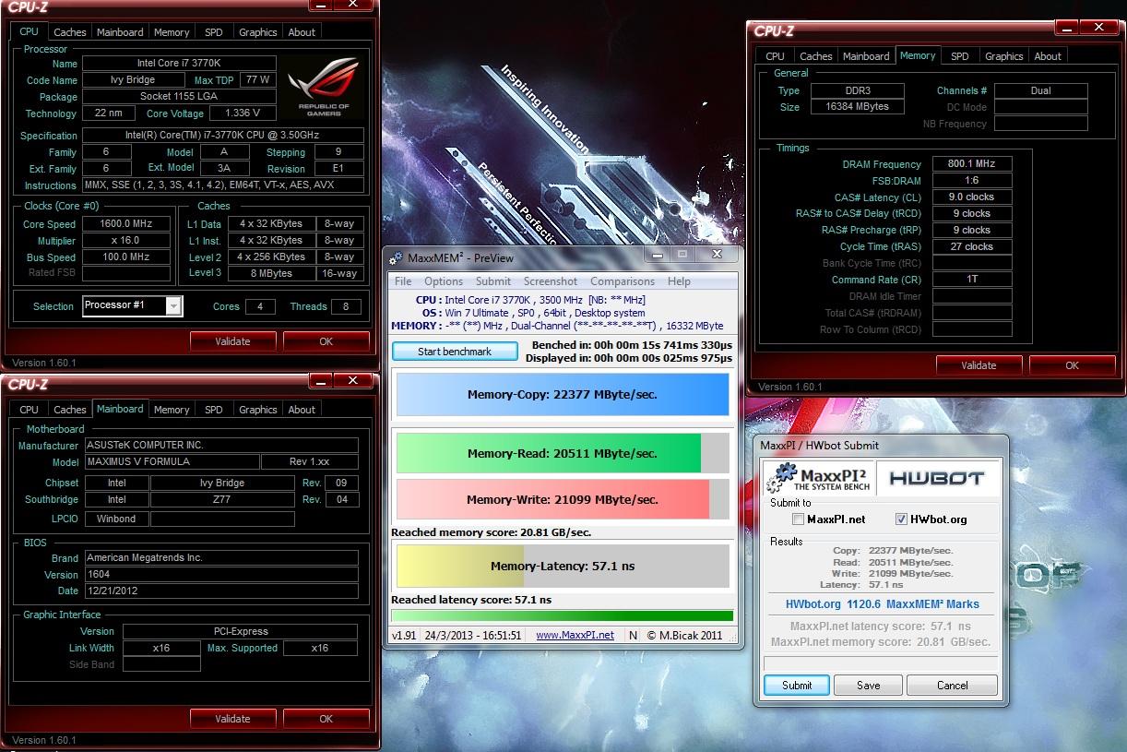This screenshot has height=752, width=1127.
Task: Open the File menu in MaxxMEM²
Action: click(x=403, y=281)
